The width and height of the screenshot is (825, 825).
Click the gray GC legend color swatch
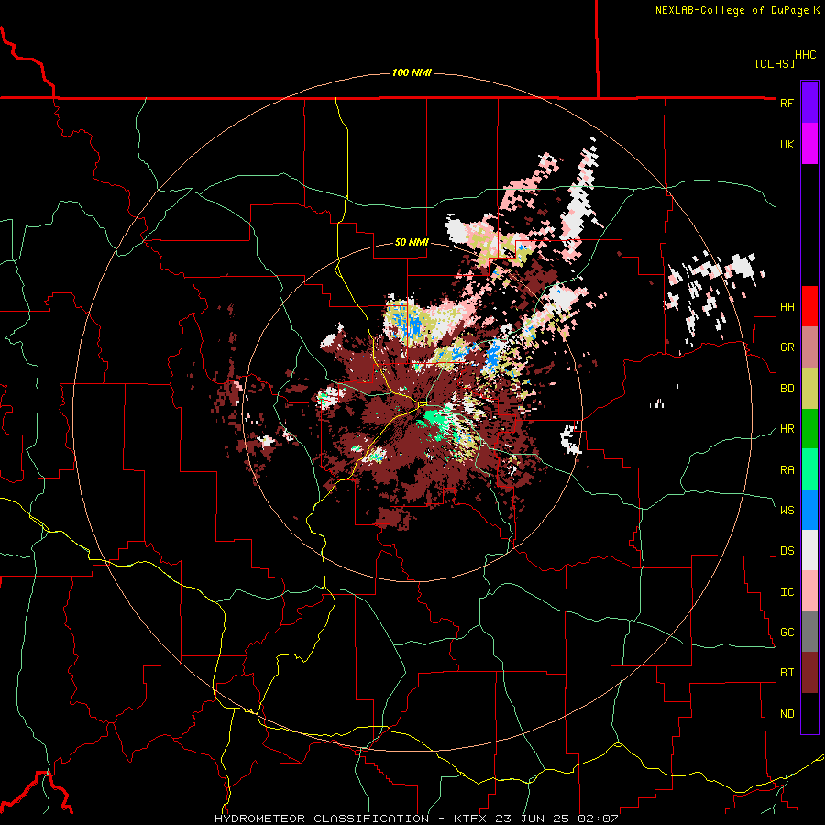pyautogui.click(x=809, y=632)
